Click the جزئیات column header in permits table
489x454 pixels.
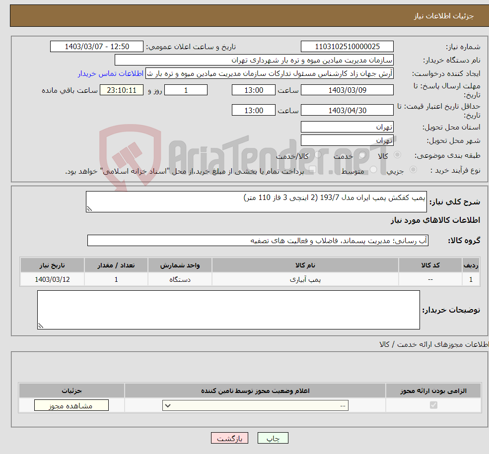point(71,391)
